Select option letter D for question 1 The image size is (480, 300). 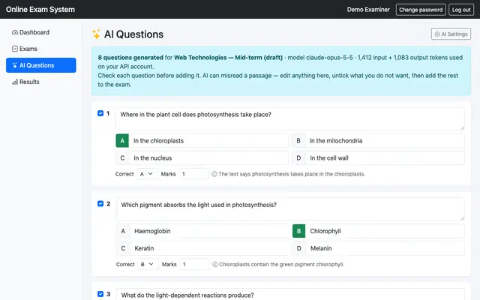point(298,158)
